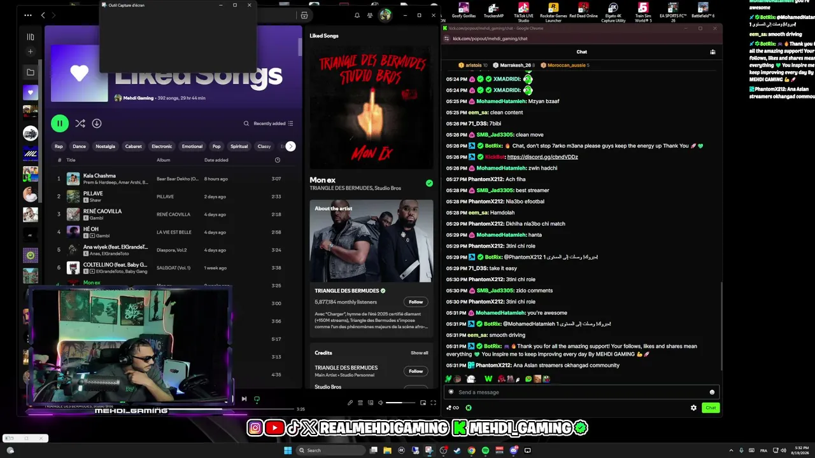
Task: Select the Classy filter chip
Action: [x=264, y=146]
